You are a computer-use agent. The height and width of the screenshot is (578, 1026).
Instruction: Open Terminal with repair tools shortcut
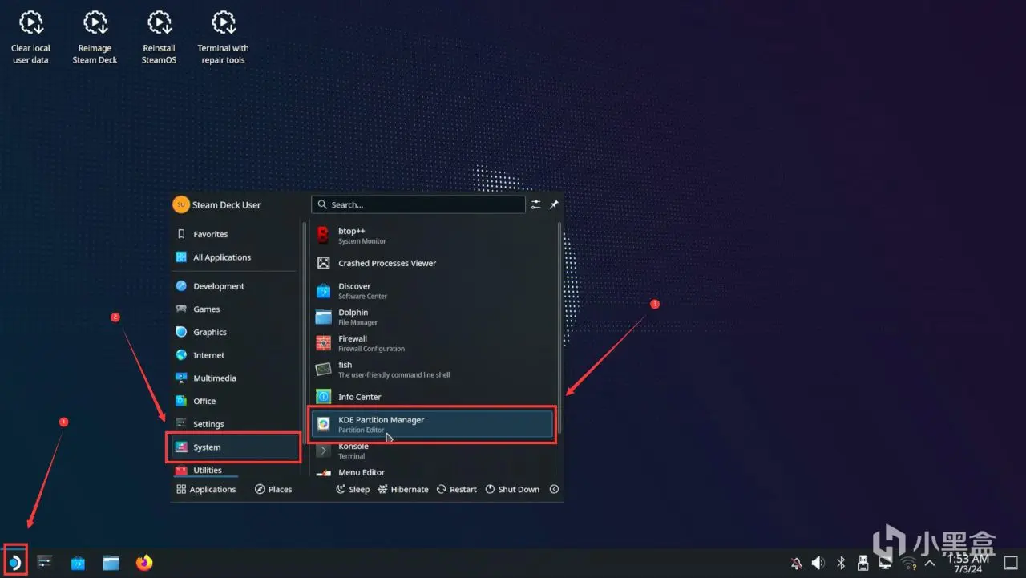223,37
